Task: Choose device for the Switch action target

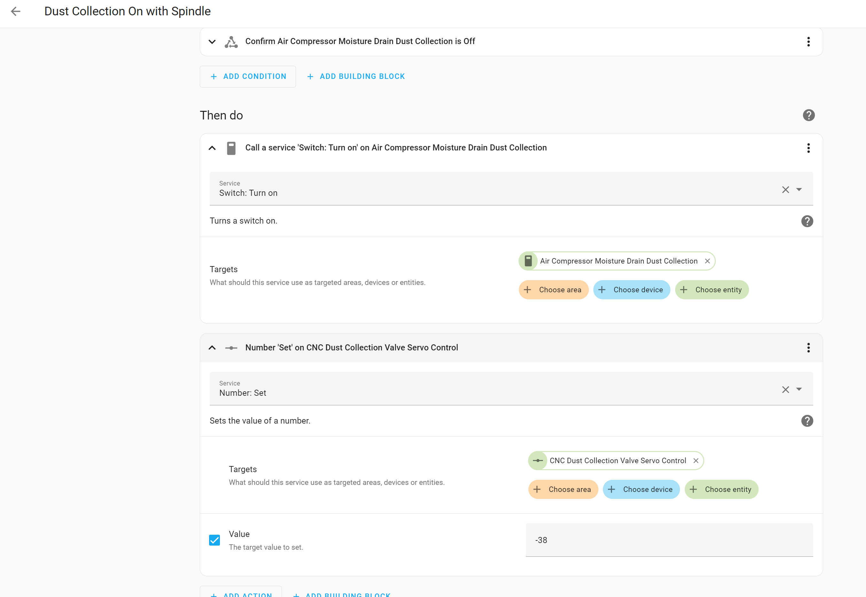Action: (631, 290)
